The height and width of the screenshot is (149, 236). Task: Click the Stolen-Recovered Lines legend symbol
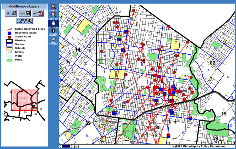(x=9, y=29)
